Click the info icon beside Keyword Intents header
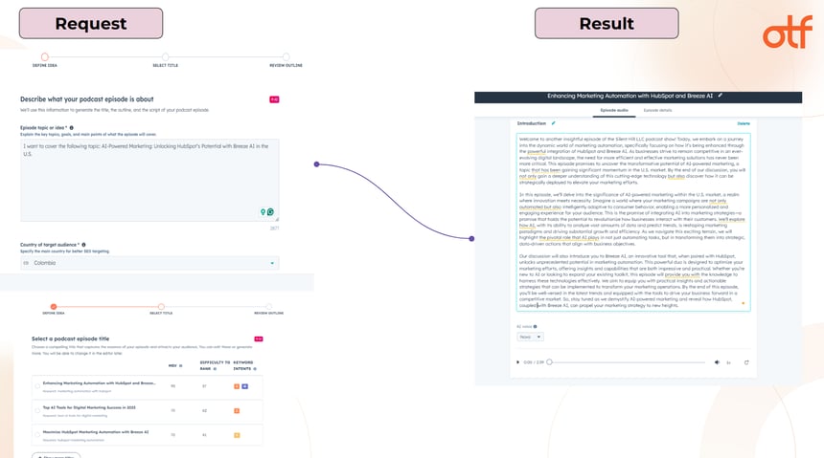The height and width of the screenshot is (458, 824). coord(255,369)
